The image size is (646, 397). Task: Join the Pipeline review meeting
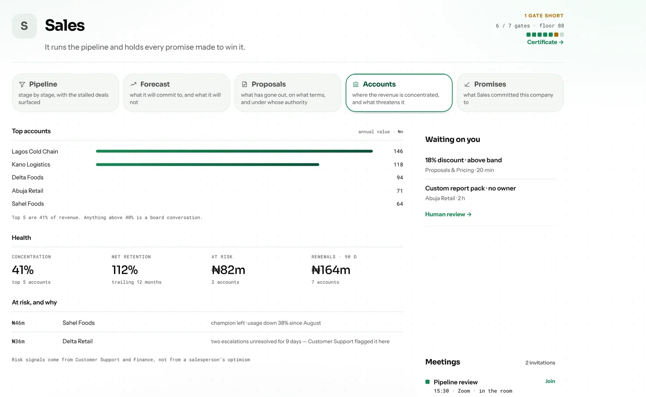click(x=550, y=381)
